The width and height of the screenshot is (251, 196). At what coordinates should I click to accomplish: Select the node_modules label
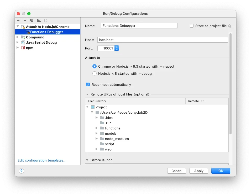coord(117,139)
